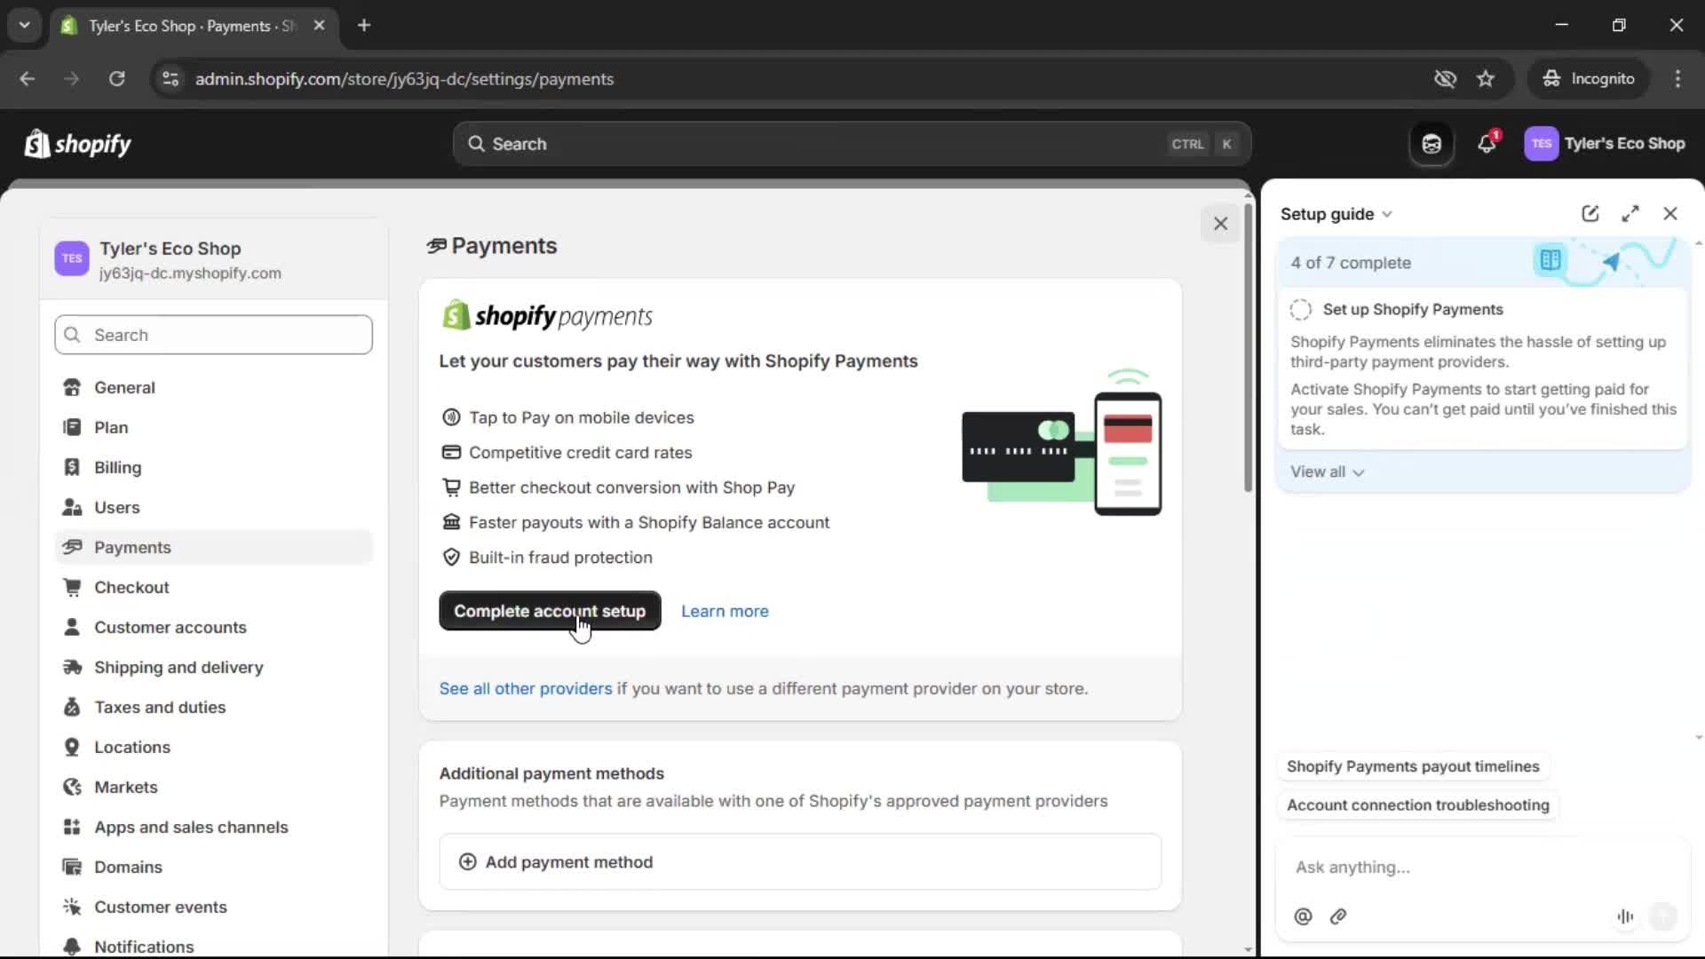
Task: Open the See all other providers link
Action: tap(524, 688)
